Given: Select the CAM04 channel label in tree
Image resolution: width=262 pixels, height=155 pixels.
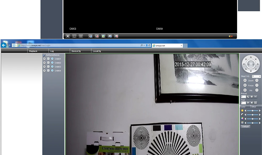Looking at the screenshot, I should pos(58,71).
